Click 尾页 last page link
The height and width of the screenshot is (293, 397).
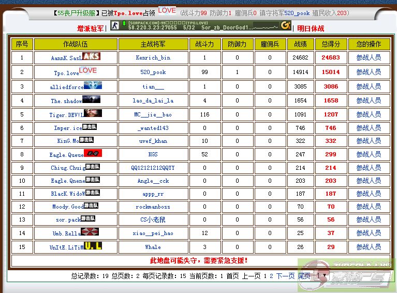304,276
